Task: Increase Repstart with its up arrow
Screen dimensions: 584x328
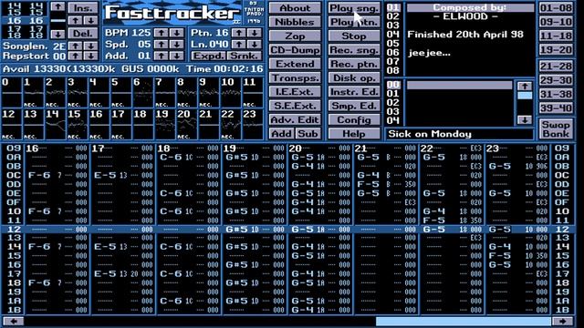Action: (x=76, y=56)
